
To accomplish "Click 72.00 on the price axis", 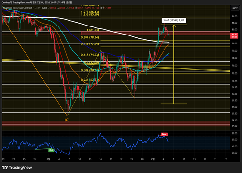I will pos(234,66).
